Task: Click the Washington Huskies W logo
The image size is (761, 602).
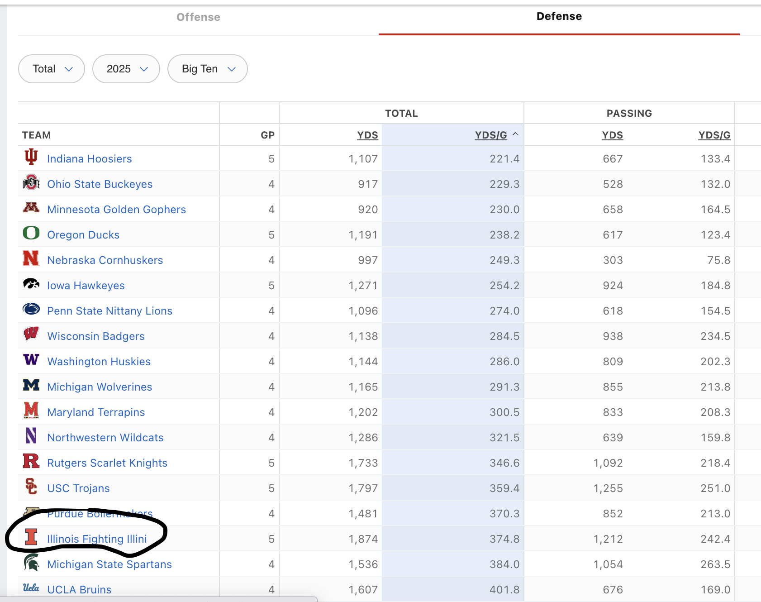Action: (31, 359)
